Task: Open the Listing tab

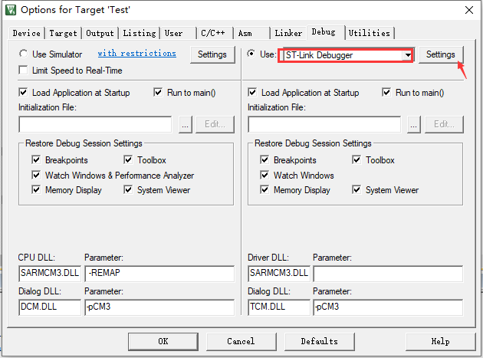Action: [140, 33]
